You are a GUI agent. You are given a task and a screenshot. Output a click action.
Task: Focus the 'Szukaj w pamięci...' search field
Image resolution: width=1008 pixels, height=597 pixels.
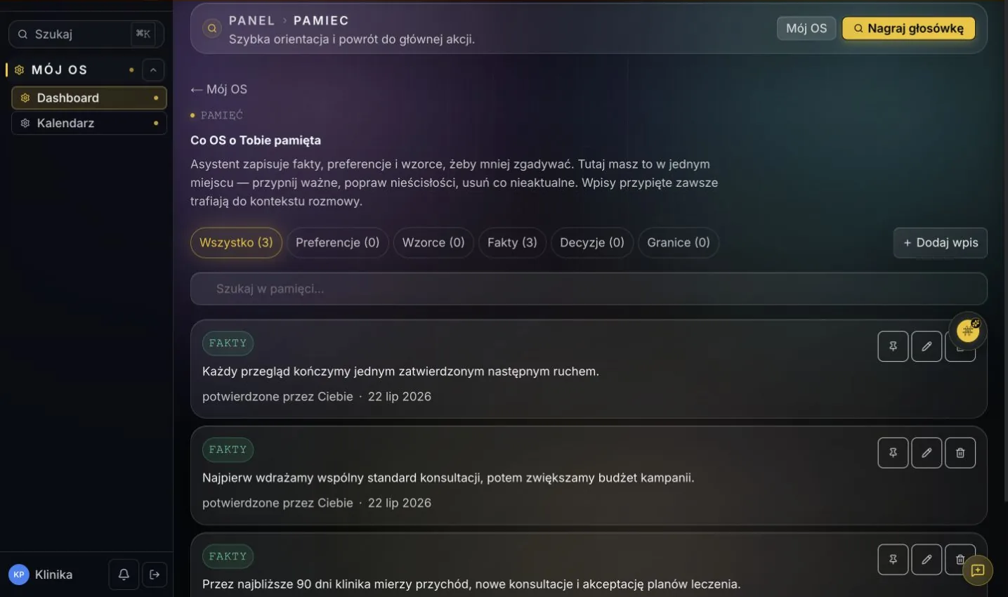[x=589, y=289]
